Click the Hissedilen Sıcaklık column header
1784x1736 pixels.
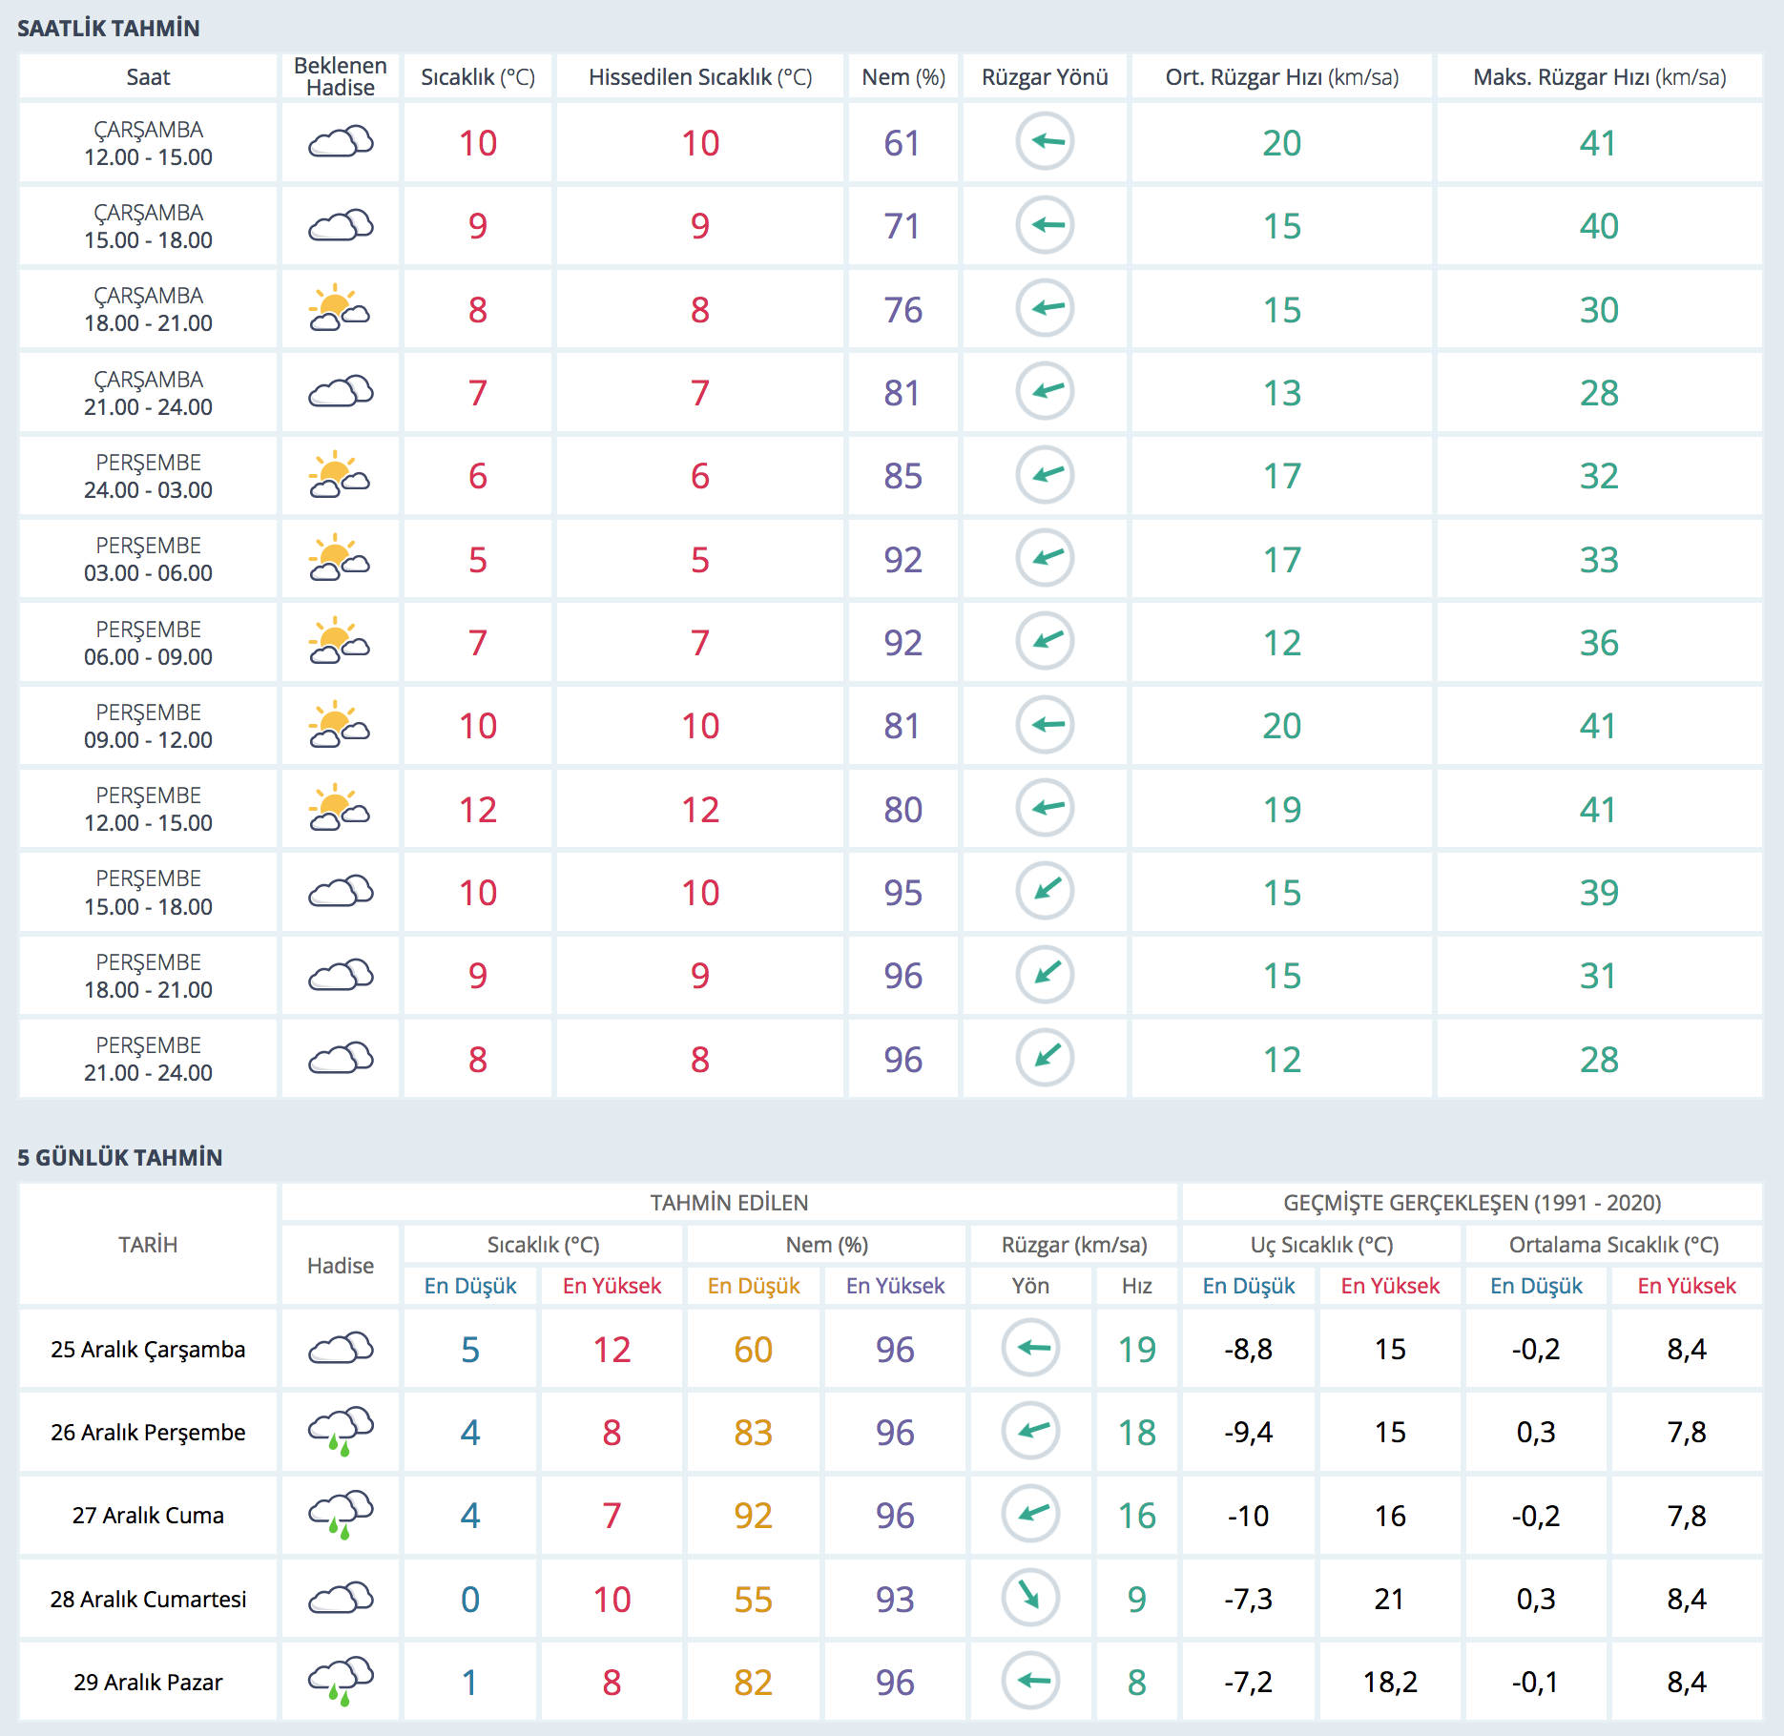(699, 77)
